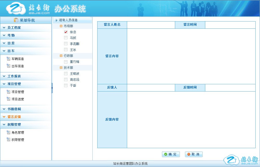This screenshot has width=260, height=167.
Task: Click the 权限管理 sub-item page icon
Action: (x=8, y=140)
